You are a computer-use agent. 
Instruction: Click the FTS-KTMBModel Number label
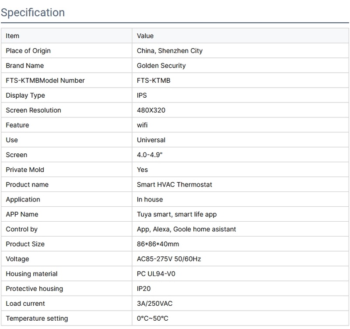[x=45, y=81]
